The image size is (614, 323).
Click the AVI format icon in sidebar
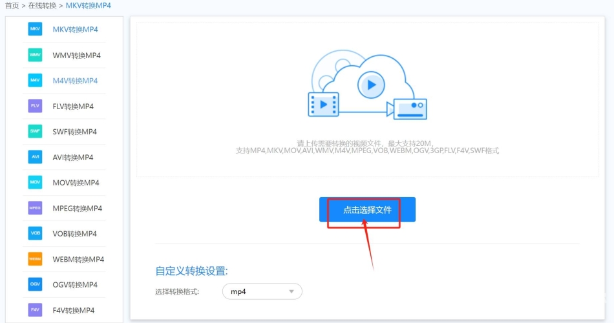coord(35,157)
